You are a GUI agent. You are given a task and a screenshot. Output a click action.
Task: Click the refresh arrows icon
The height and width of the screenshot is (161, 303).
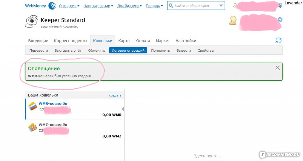(278, 40)
